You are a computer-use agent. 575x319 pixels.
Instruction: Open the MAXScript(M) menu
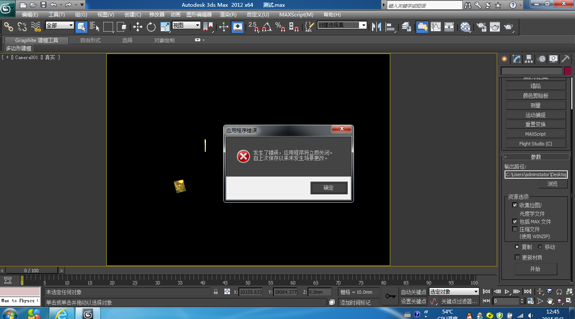tap(296, 14)
